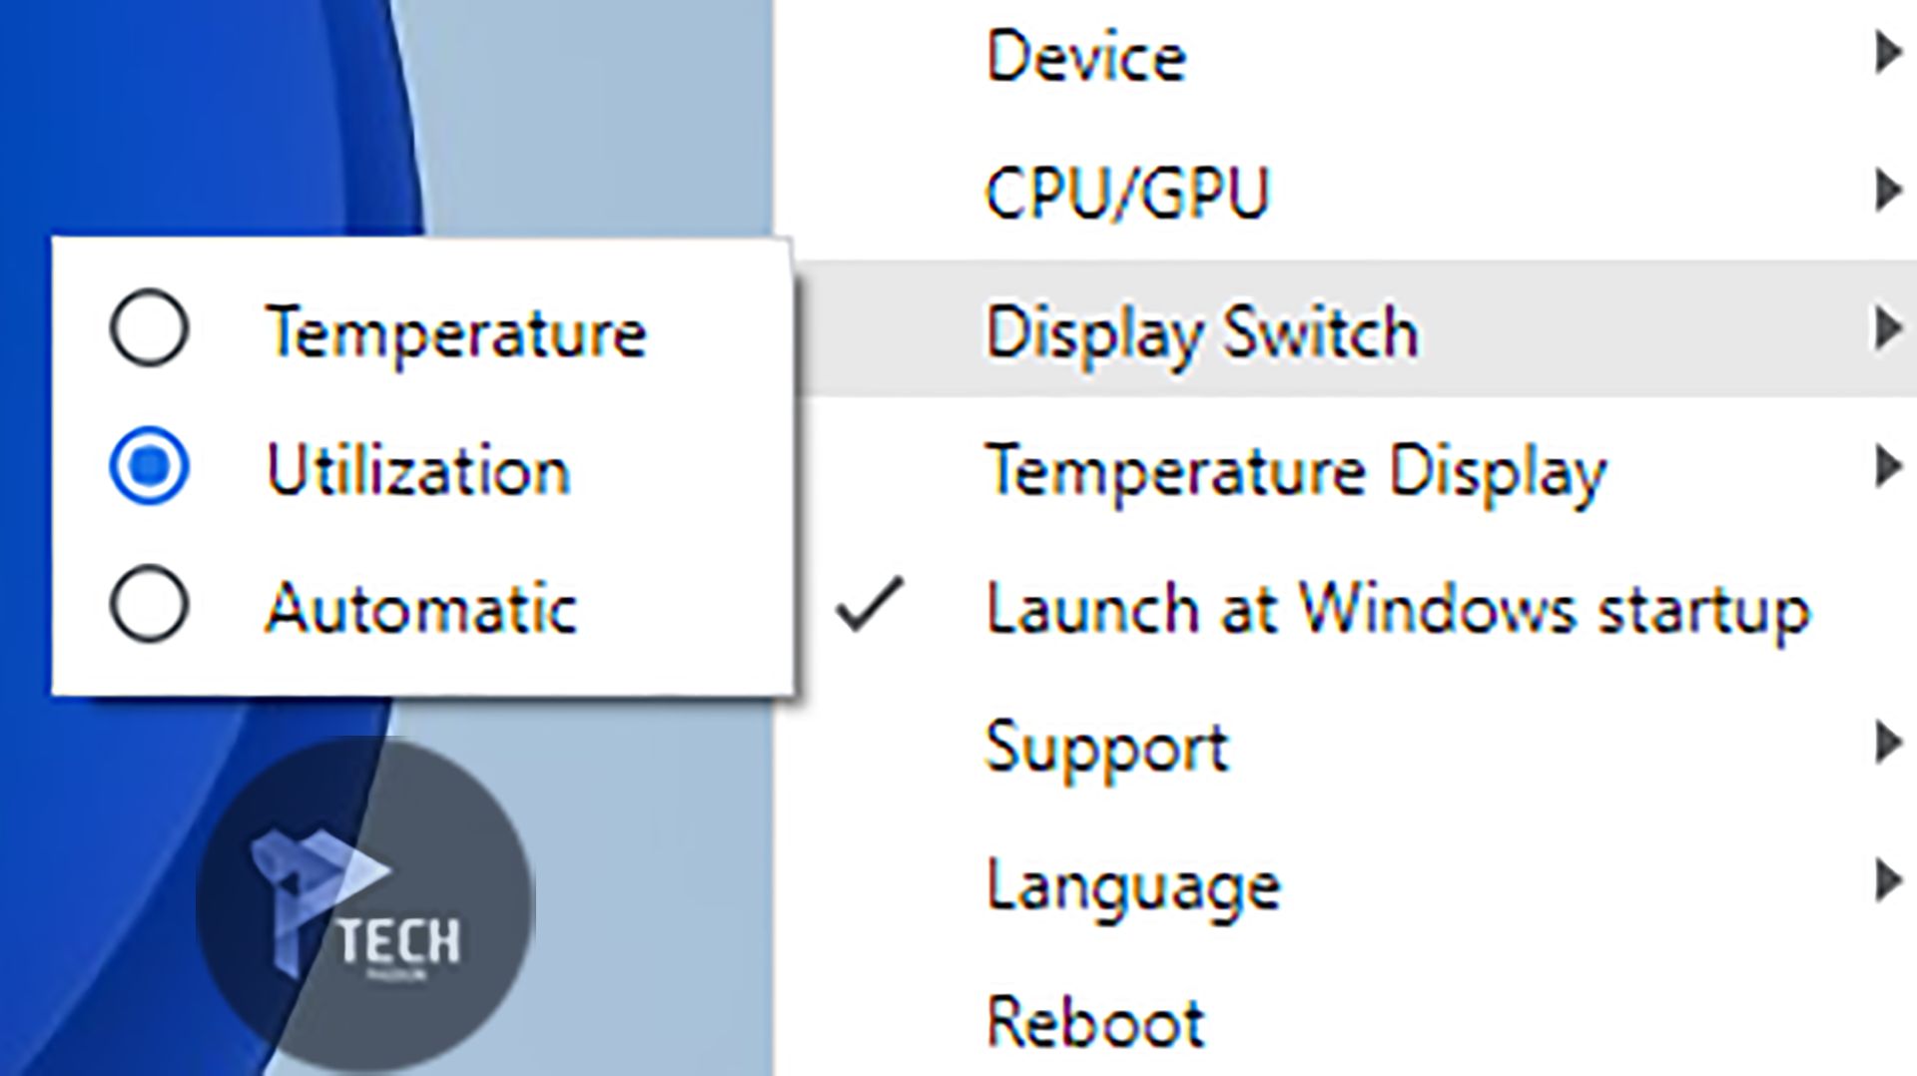Toggle Launch at Windows startup checkmark
The image size is (1917, 1076).
coord(871,605)
